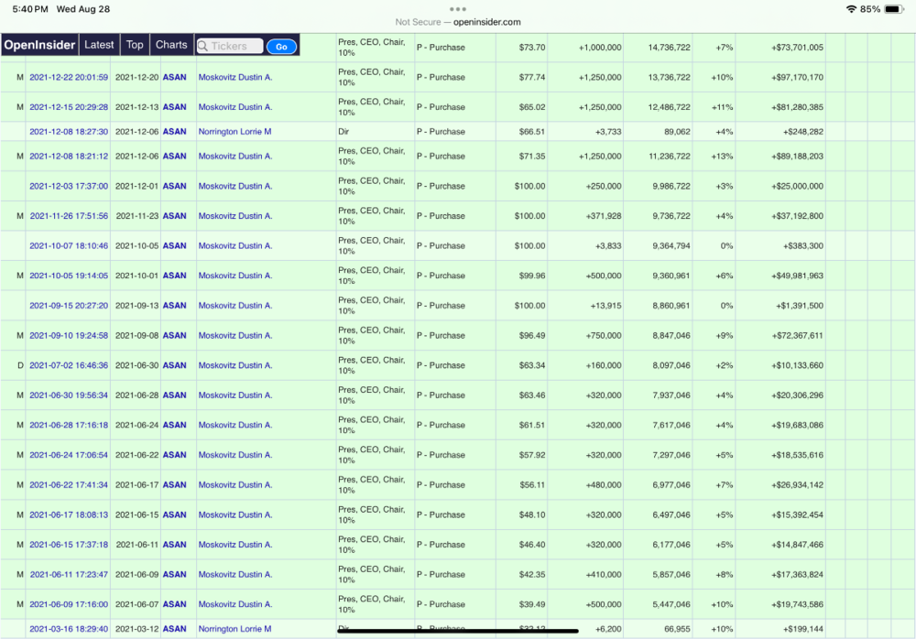This screenshot has width=916, height=639.
Task: Open the Latest menu tab
Action: pyautogui.click(x=99, y=45)
